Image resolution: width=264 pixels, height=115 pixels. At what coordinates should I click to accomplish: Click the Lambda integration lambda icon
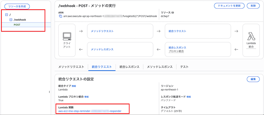[x=251, y=36]
